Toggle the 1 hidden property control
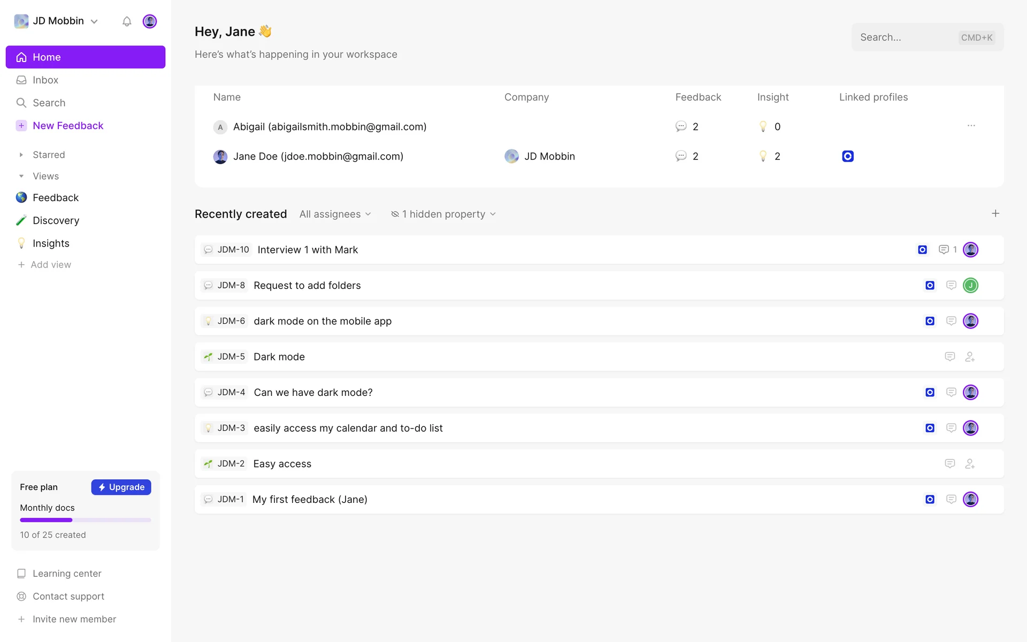This screenshot has width=1027, height=642. (x=443, y=214)
